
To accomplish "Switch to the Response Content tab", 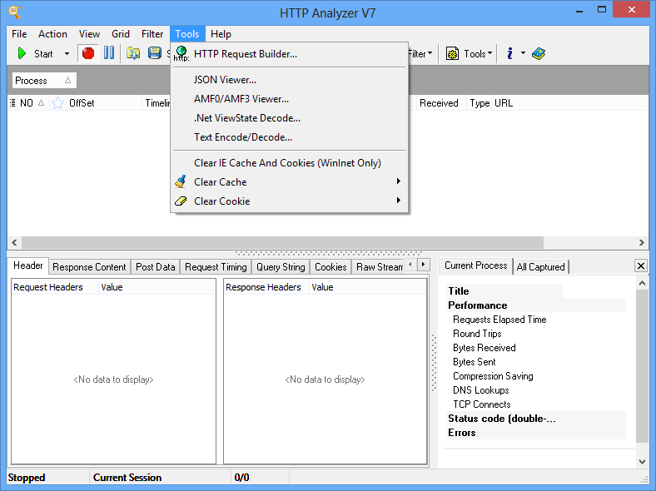I will [89, 267].
